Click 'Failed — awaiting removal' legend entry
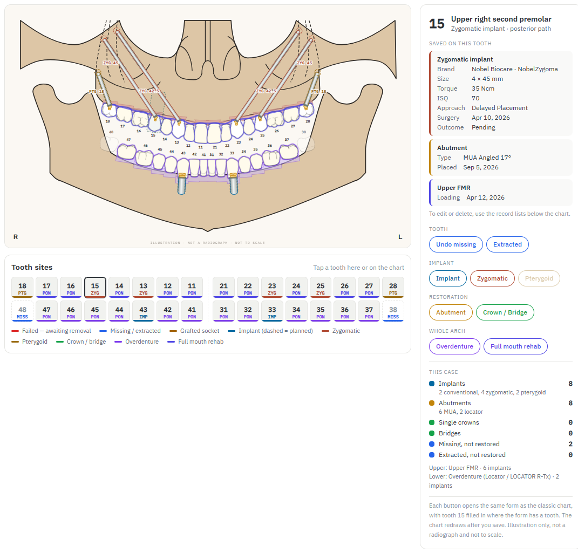Screen dimensions: 578x553 (51, 331)
